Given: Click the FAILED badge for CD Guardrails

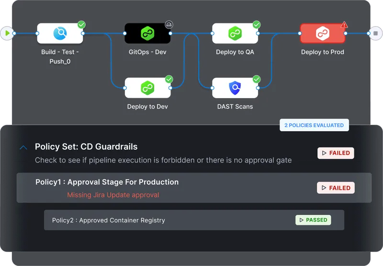Looking at the screenshot, I should click(336, 153).
